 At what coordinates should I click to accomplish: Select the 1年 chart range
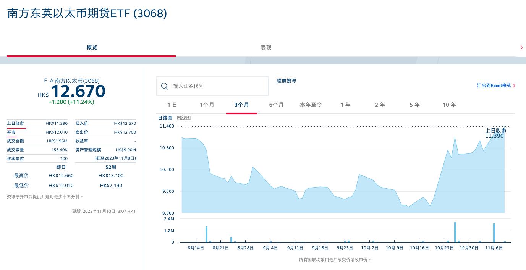(345, 105)
